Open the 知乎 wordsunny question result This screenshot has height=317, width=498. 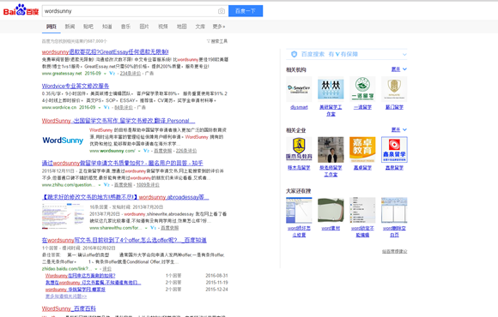pyautogui.click(x=123, y=163)
